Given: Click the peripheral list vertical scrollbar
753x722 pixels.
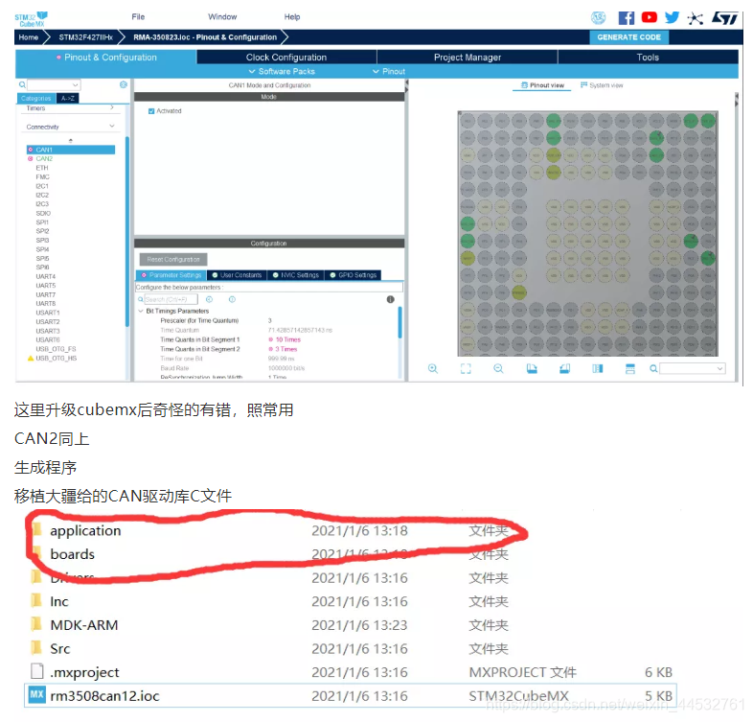Looking at the screenshot, I should point(127,231).
